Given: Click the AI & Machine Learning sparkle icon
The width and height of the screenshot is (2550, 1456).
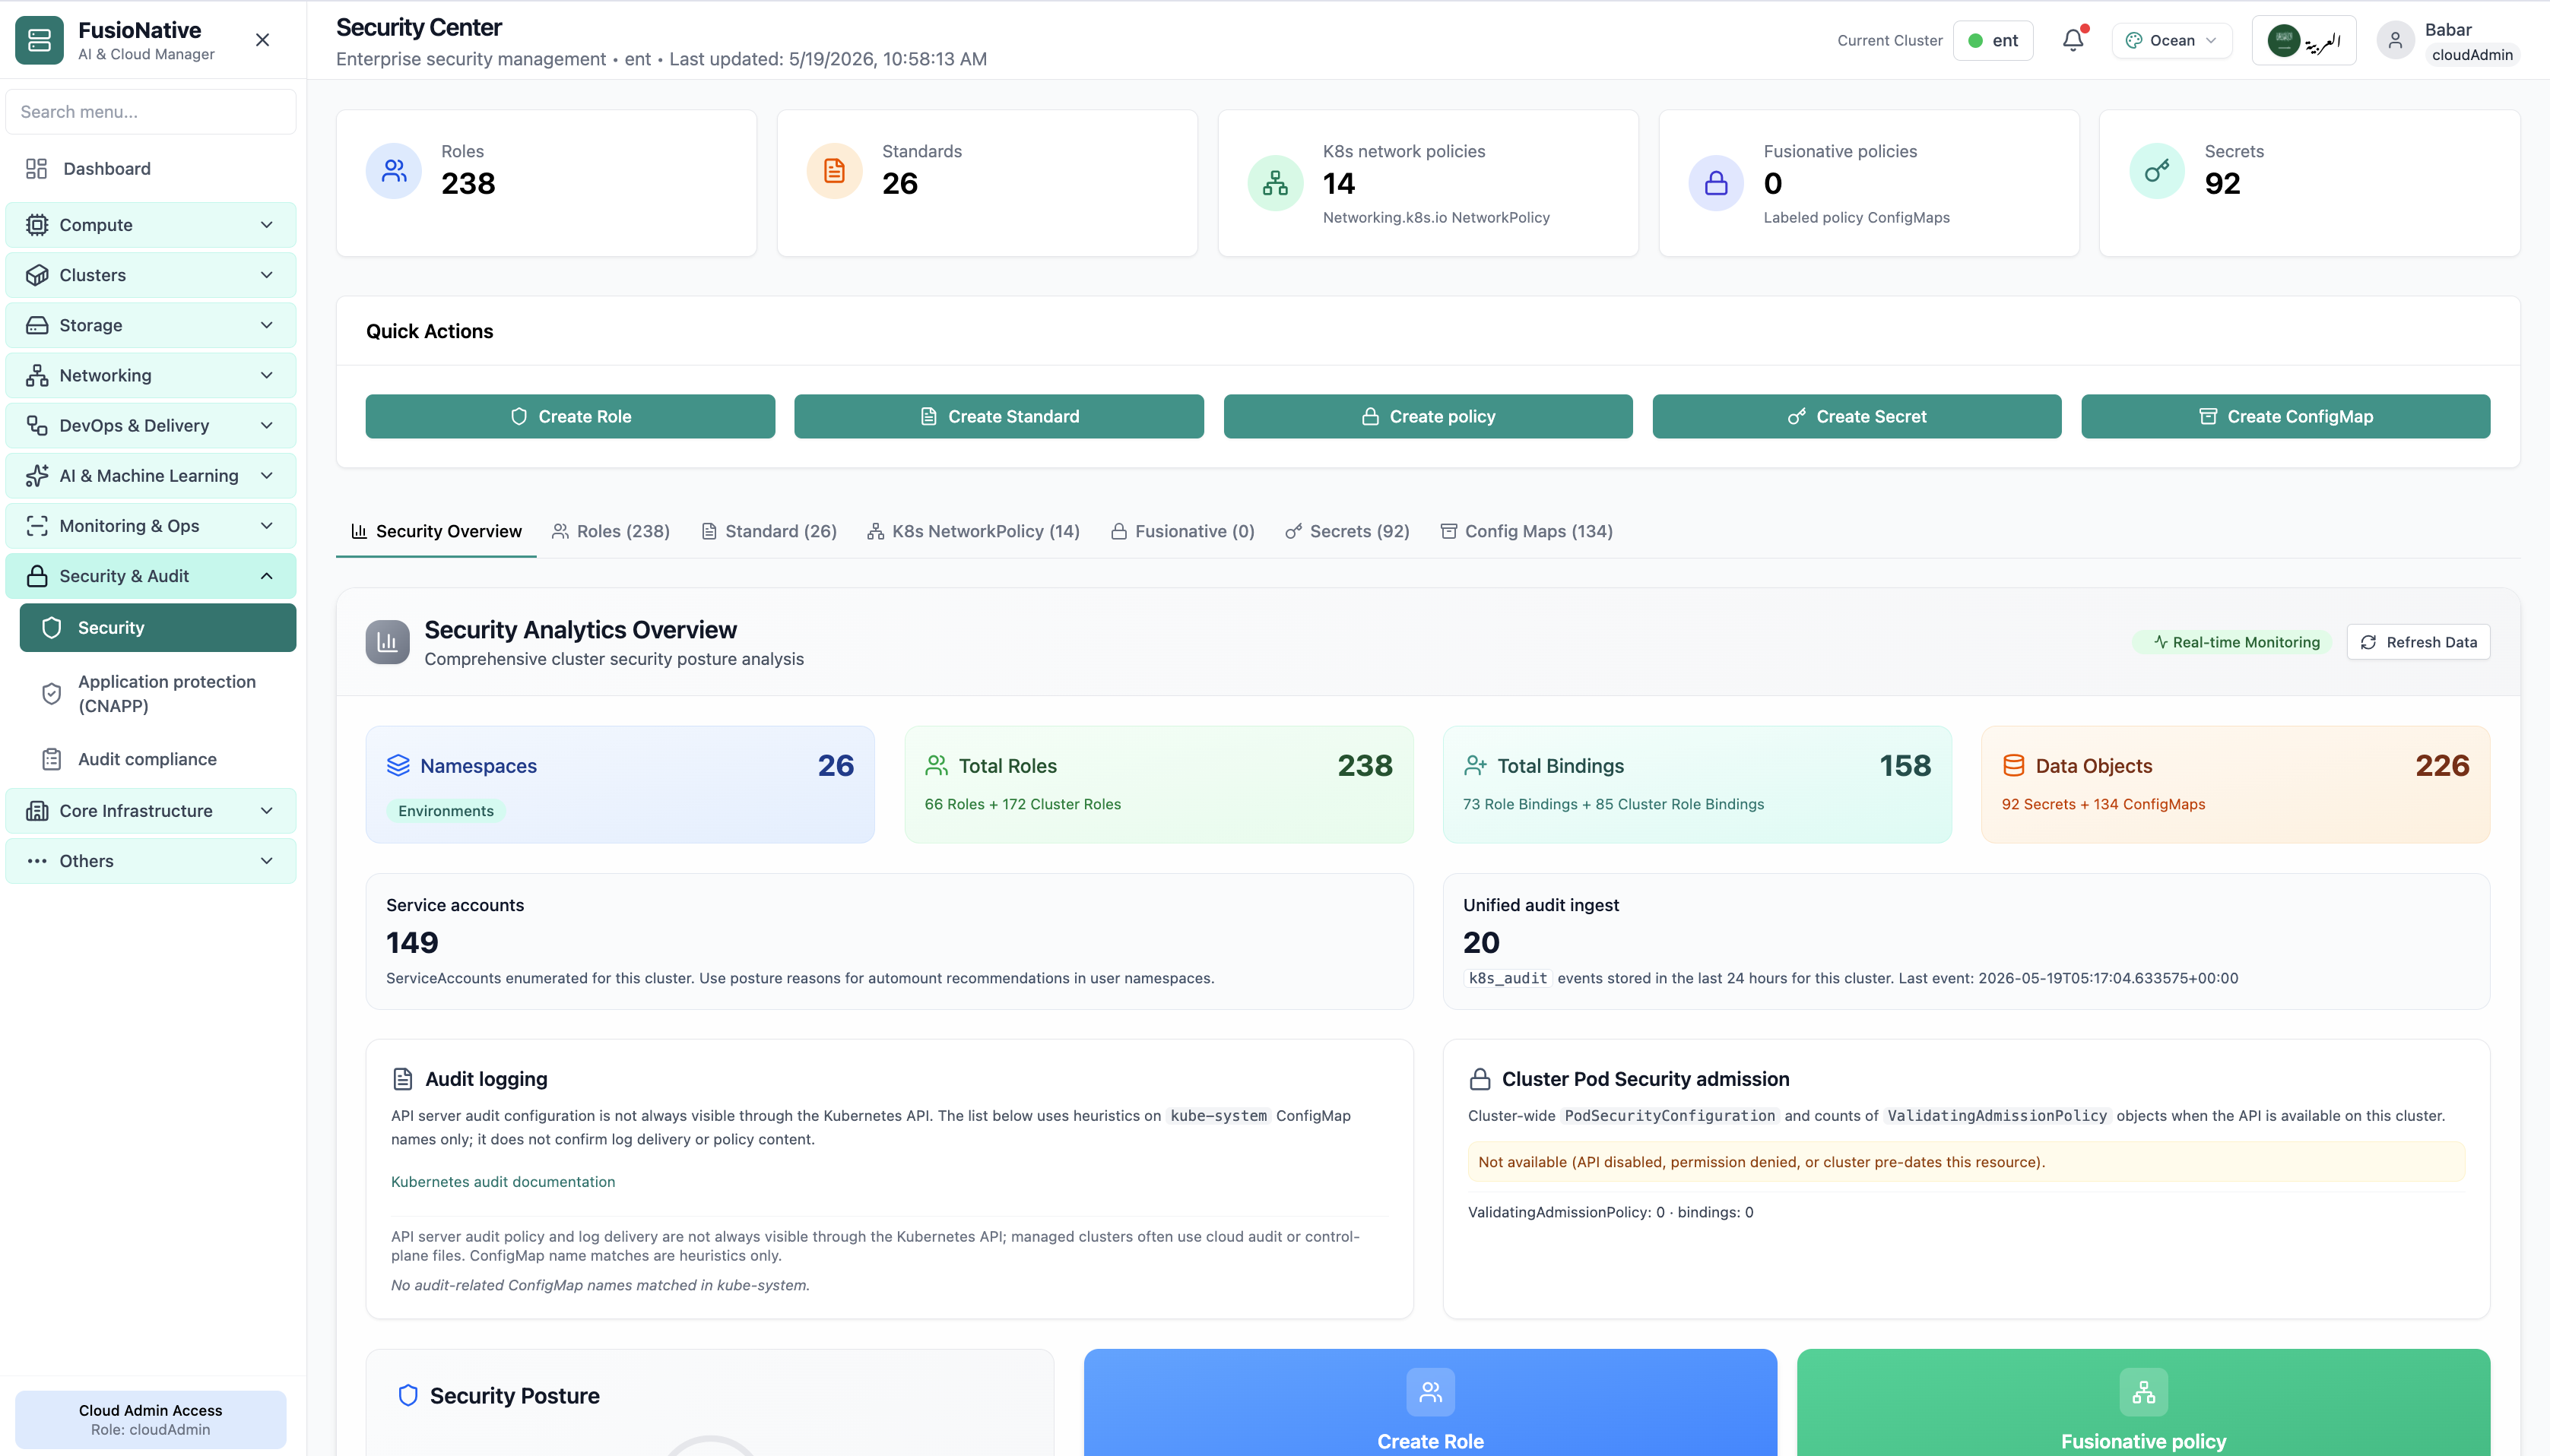Looking at the screenshot, I should (x=37, y=476).
